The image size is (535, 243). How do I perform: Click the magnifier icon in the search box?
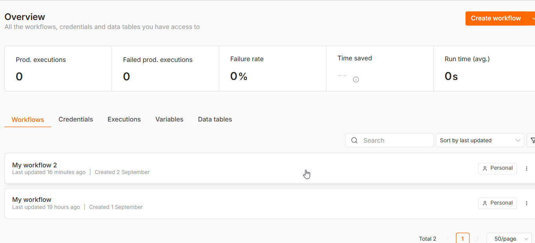[354, 140]
